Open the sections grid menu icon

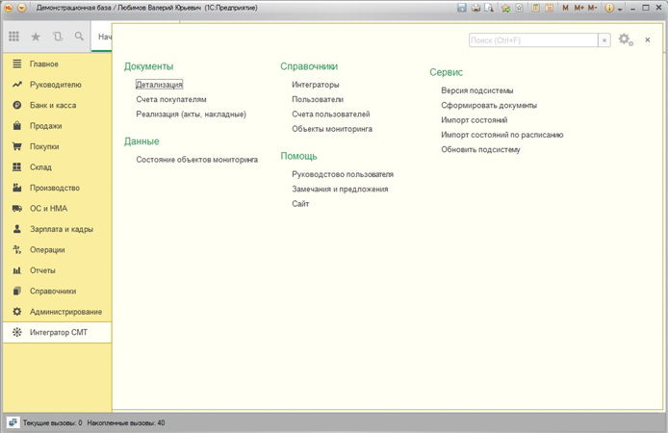(13, 37)
